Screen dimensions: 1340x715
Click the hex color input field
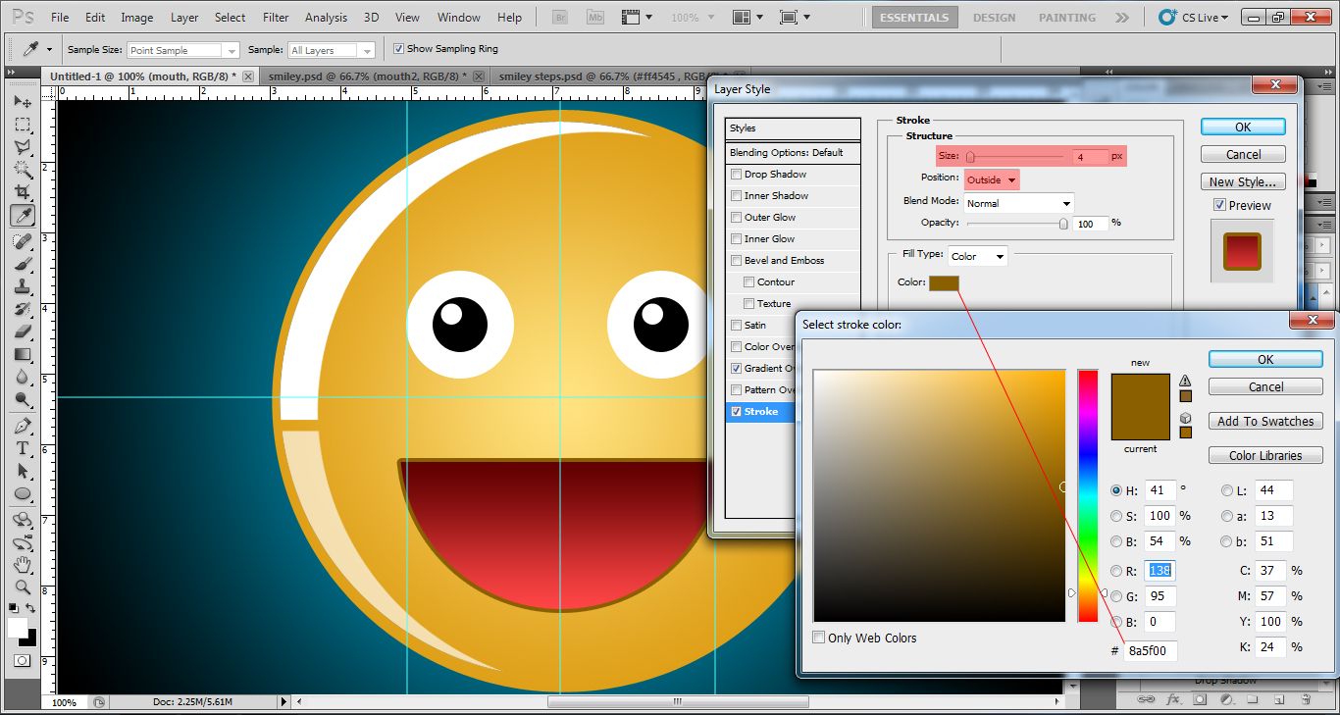(1149, 650)
